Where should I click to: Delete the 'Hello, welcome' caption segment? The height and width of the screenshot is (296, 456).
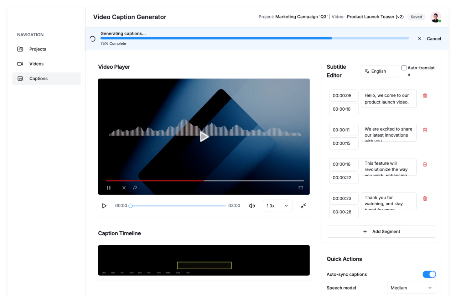click(x=425, y=96)
